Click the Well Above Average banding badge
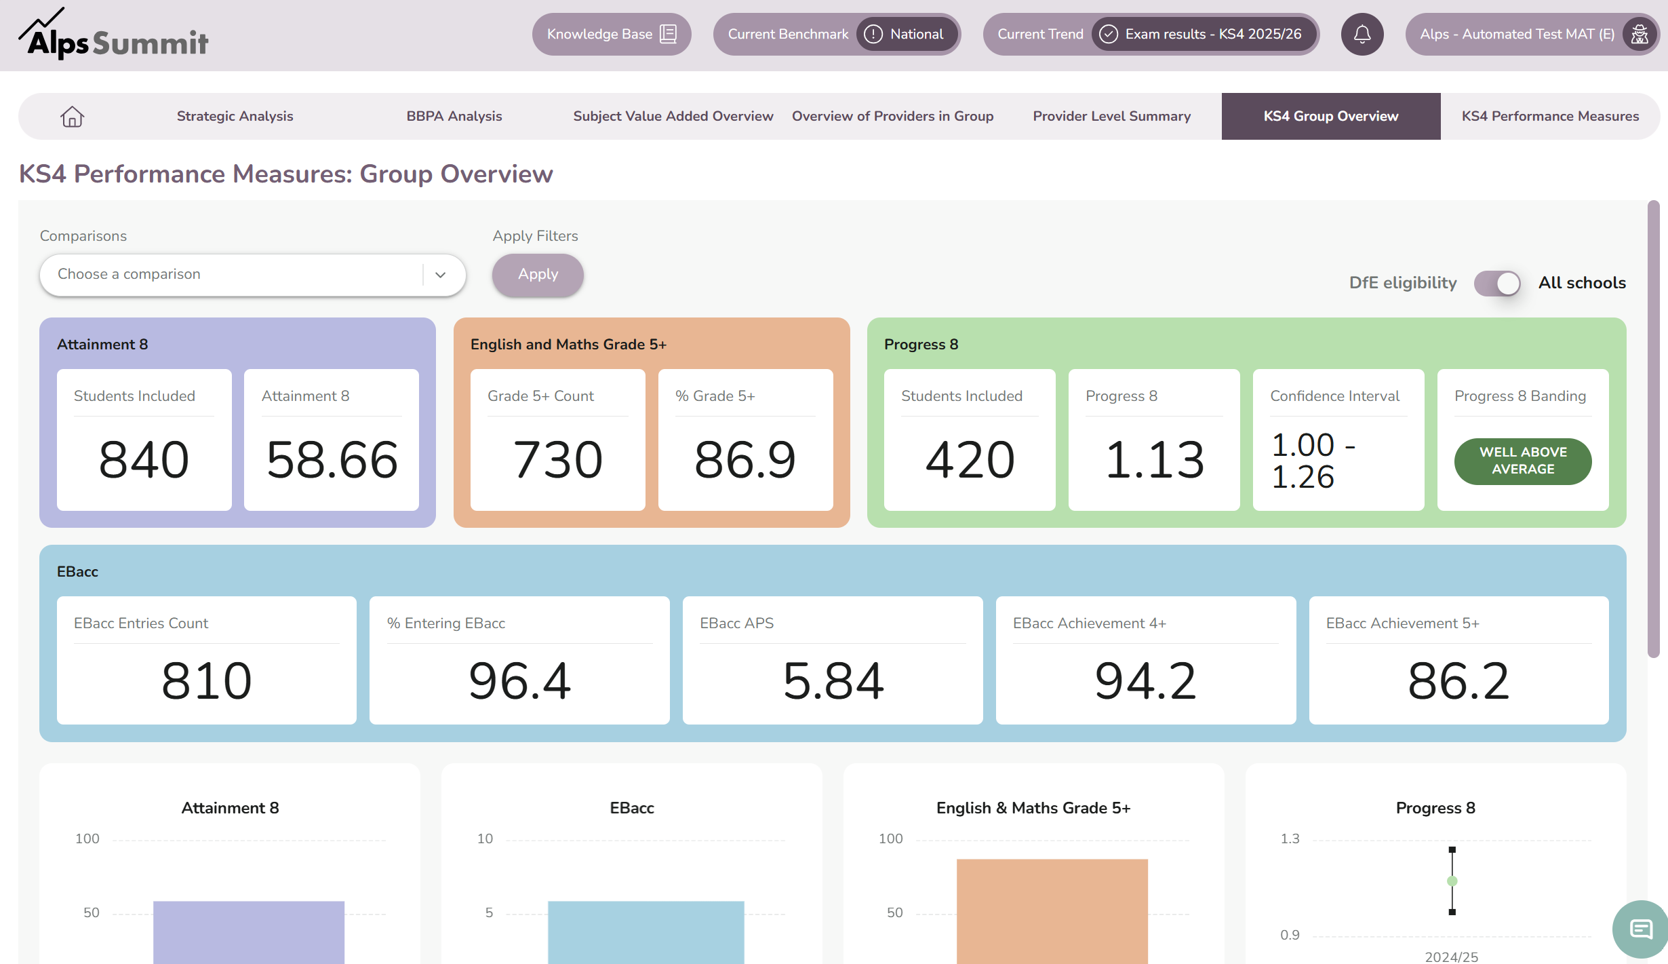 pyautogui.click(x=1523, y=461)
